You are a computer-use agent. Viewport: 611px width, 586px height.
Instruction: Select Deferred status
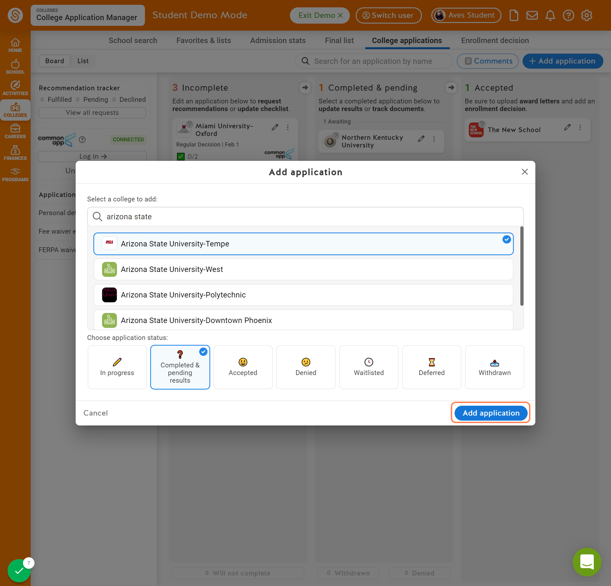click(x=432, y=367)
